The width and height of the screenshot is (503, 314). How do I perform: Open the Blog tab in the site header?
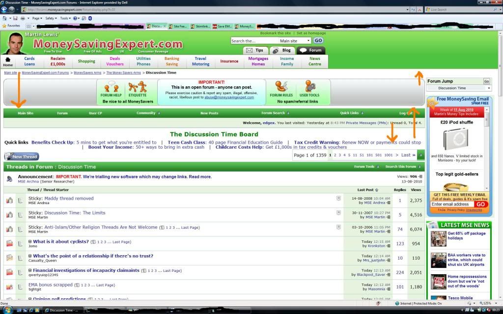pos(282,51)
